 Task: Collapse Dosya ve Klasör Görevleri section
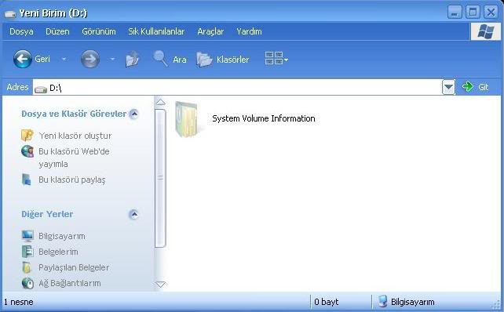(x=133, y=114)
